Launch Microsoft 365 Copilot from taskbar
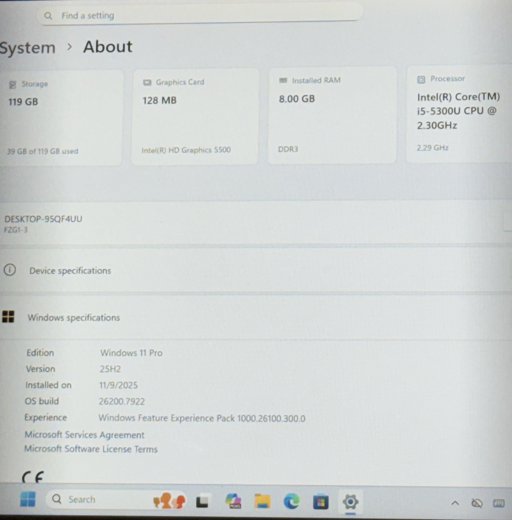The height and width of the screenshot is (520, 512). tap(233, 501)
